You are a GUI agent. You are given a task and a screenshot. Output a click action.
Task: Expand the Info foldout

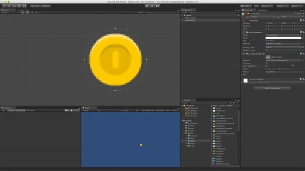(242, 75)
